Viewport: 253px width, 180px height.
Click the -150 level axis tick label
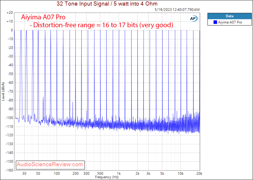pyautogui.click(x=9, y=162)
